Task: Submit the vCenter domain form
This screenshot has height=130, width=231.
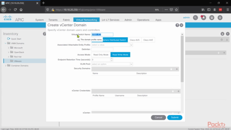Action: tap(175, 117)
